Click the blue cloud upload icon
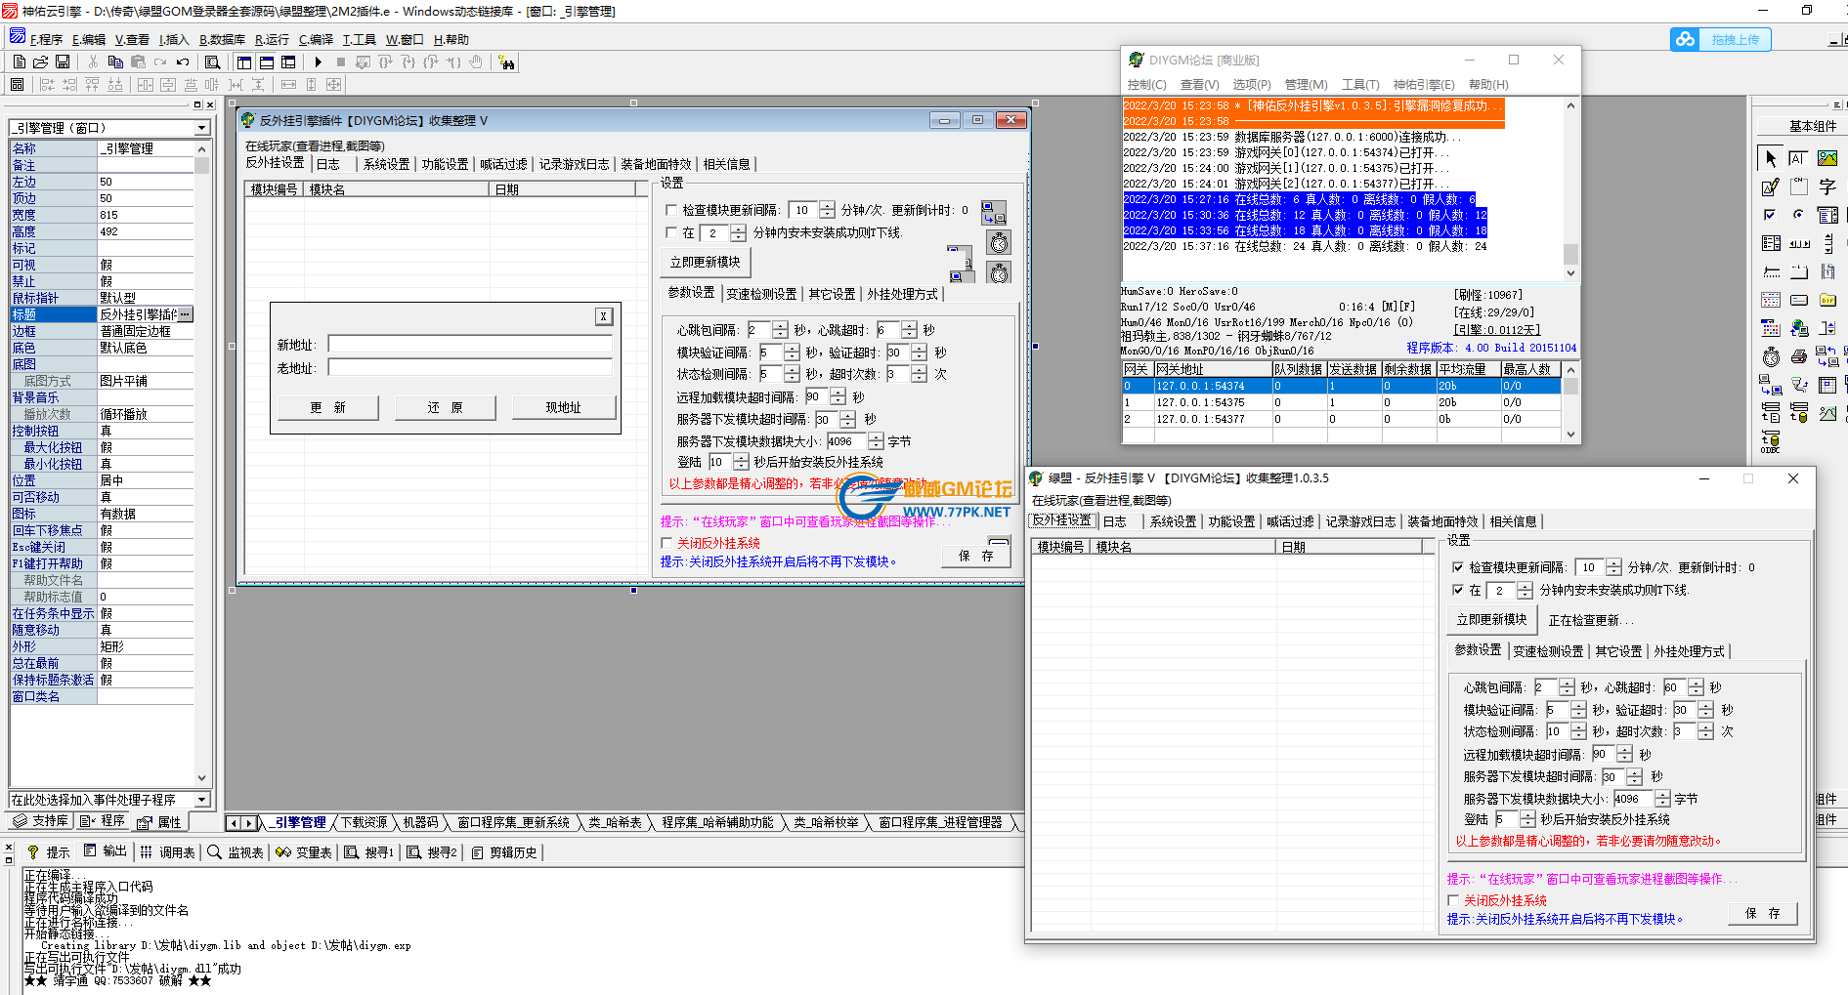 1685,39
